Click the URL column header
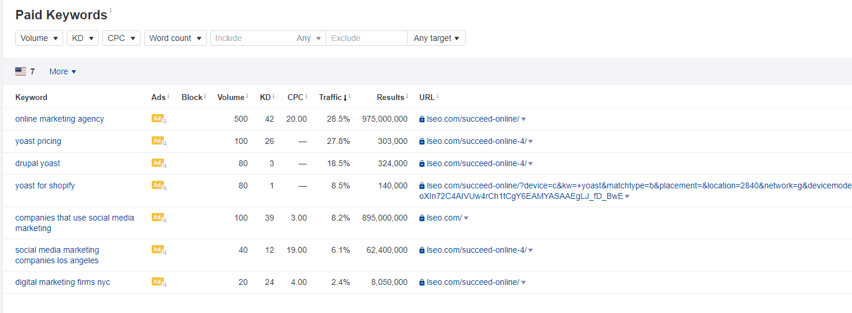852x313 pixels. point(427,97)
